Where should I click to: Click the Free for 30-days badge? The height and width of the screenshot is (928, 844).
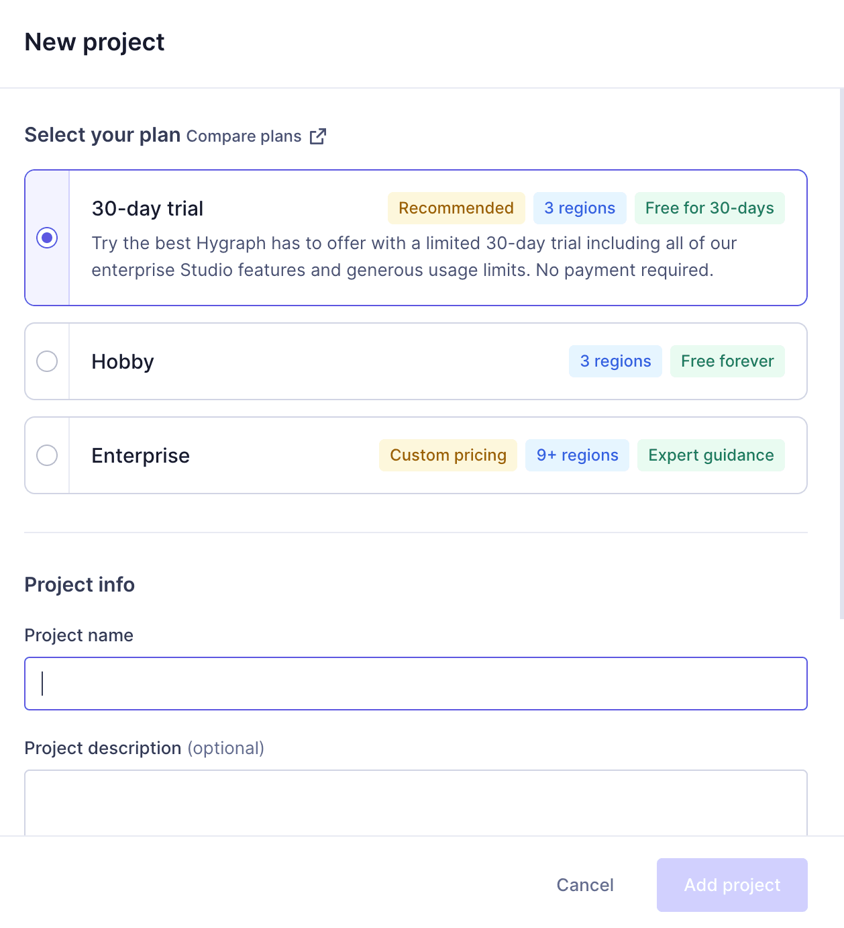[x=709, y=208]
